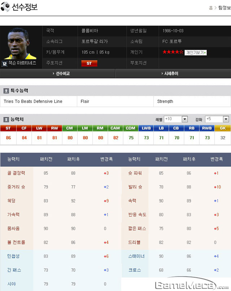Click the 반응 속도 stat label
This screenshot has width=231, height=291.
137,215
